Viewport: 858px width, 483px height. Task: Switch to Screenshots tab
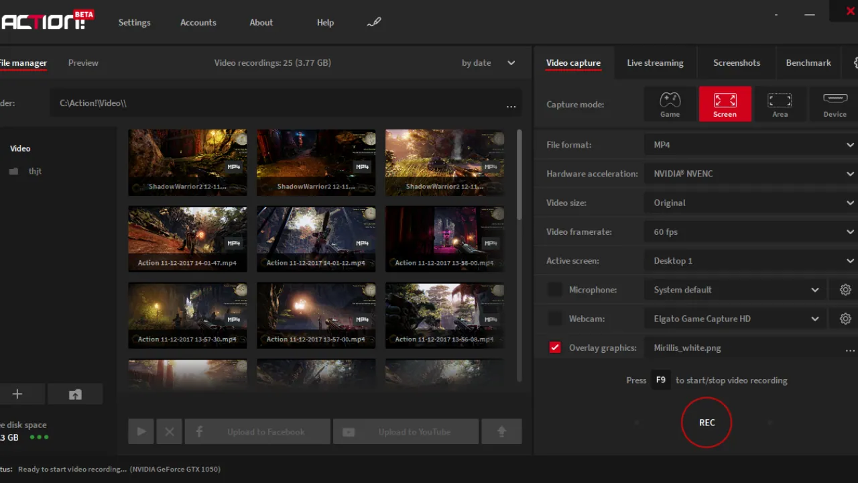pos(737,63)
